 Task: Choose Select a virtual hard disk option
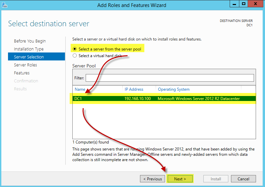coord(97,56)
